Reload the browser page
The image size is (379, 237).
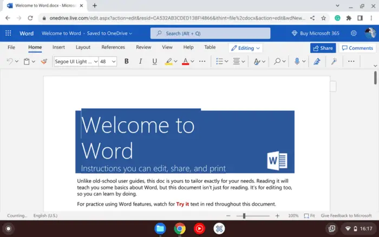click(30, 18)
